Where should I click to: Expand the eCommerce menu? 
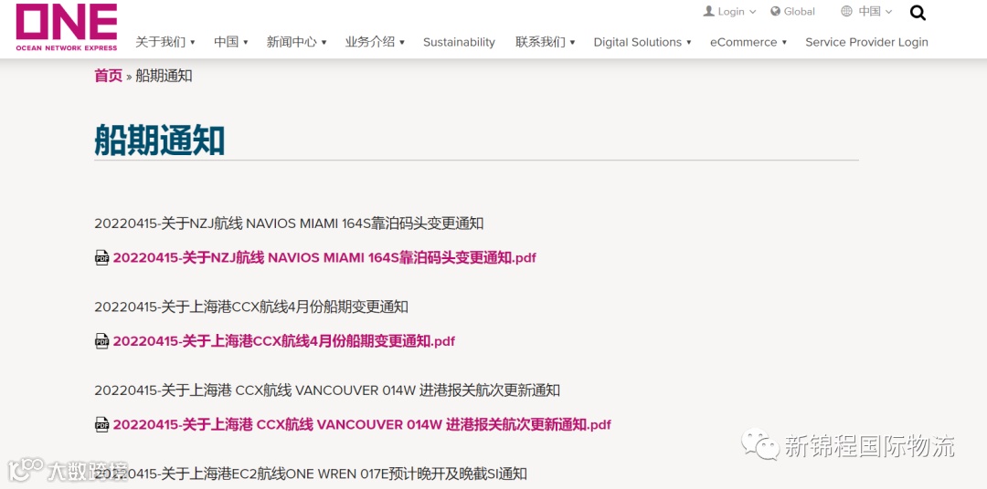[748, 42]
